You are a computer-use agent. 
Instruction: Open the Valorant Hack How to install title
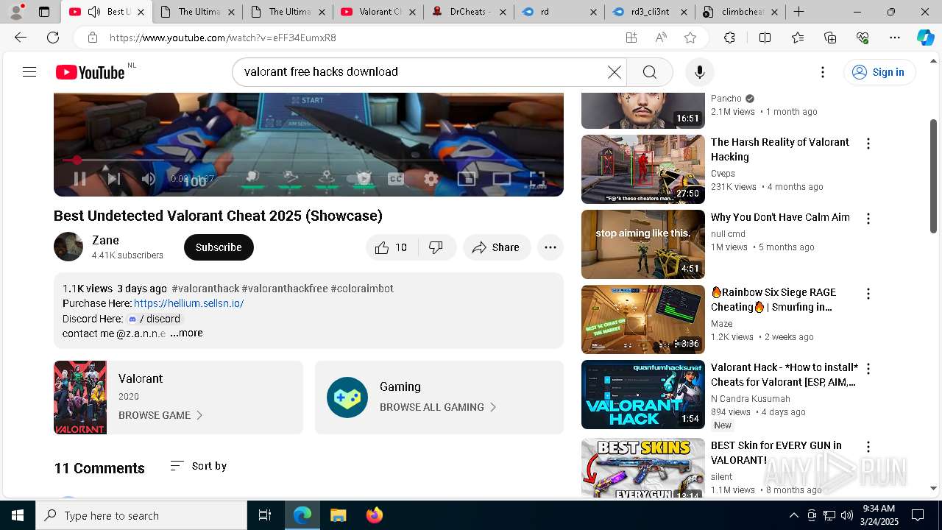(784, 375)
